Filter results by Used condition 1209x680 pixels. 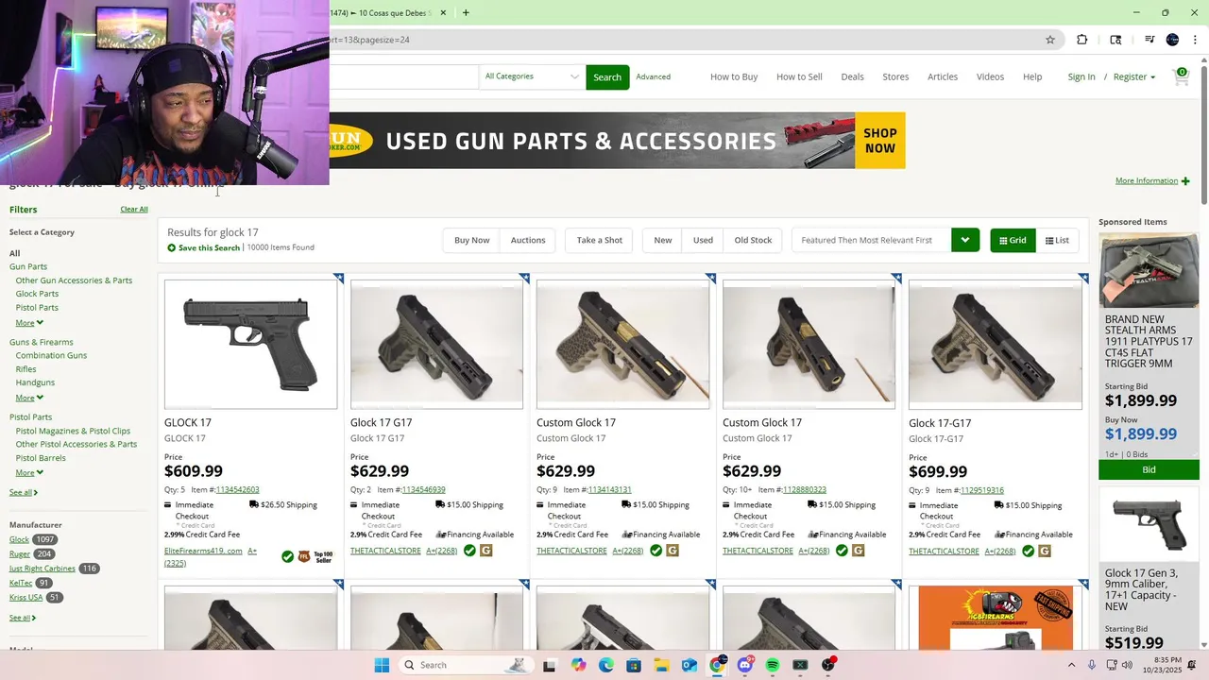coord(703,240)
